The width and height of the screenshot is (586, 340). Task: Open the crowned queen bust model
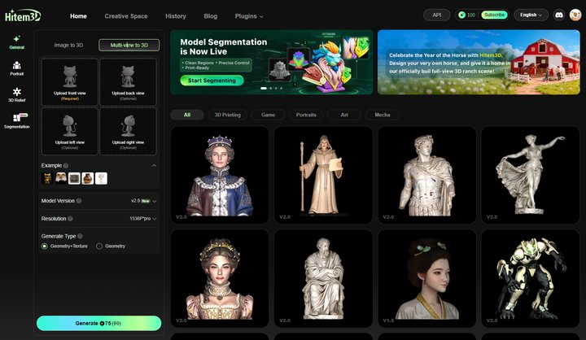(220, 175)
